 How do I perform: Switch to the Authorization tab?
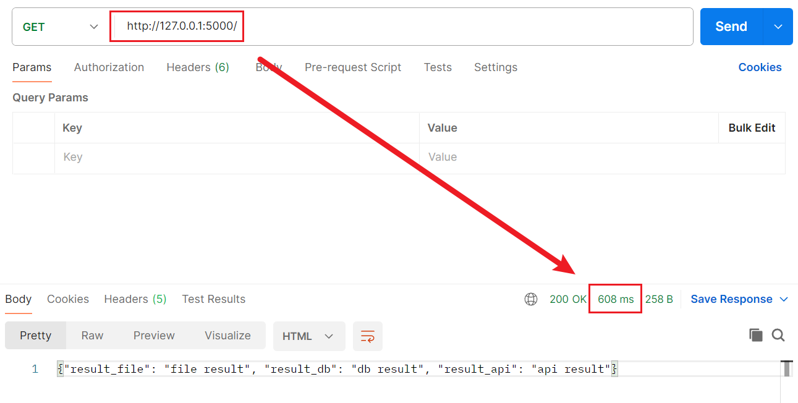[x=109, y=67]
